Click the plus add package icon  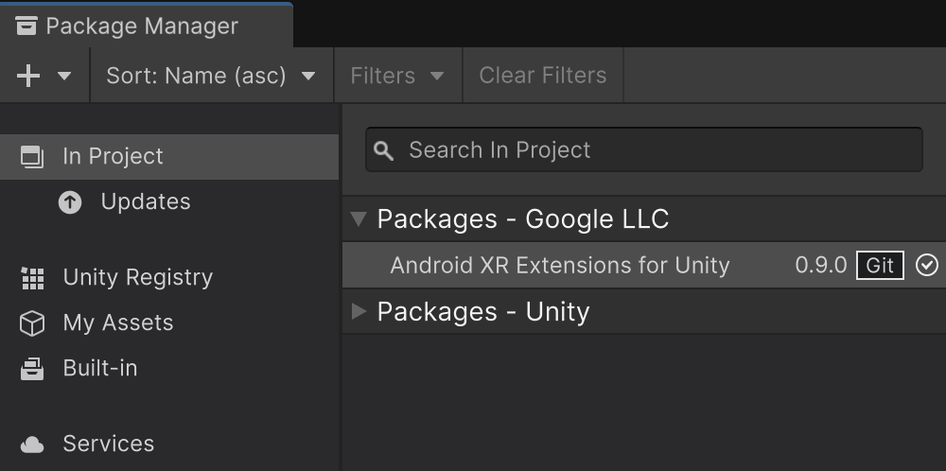(x=28, y=76)
